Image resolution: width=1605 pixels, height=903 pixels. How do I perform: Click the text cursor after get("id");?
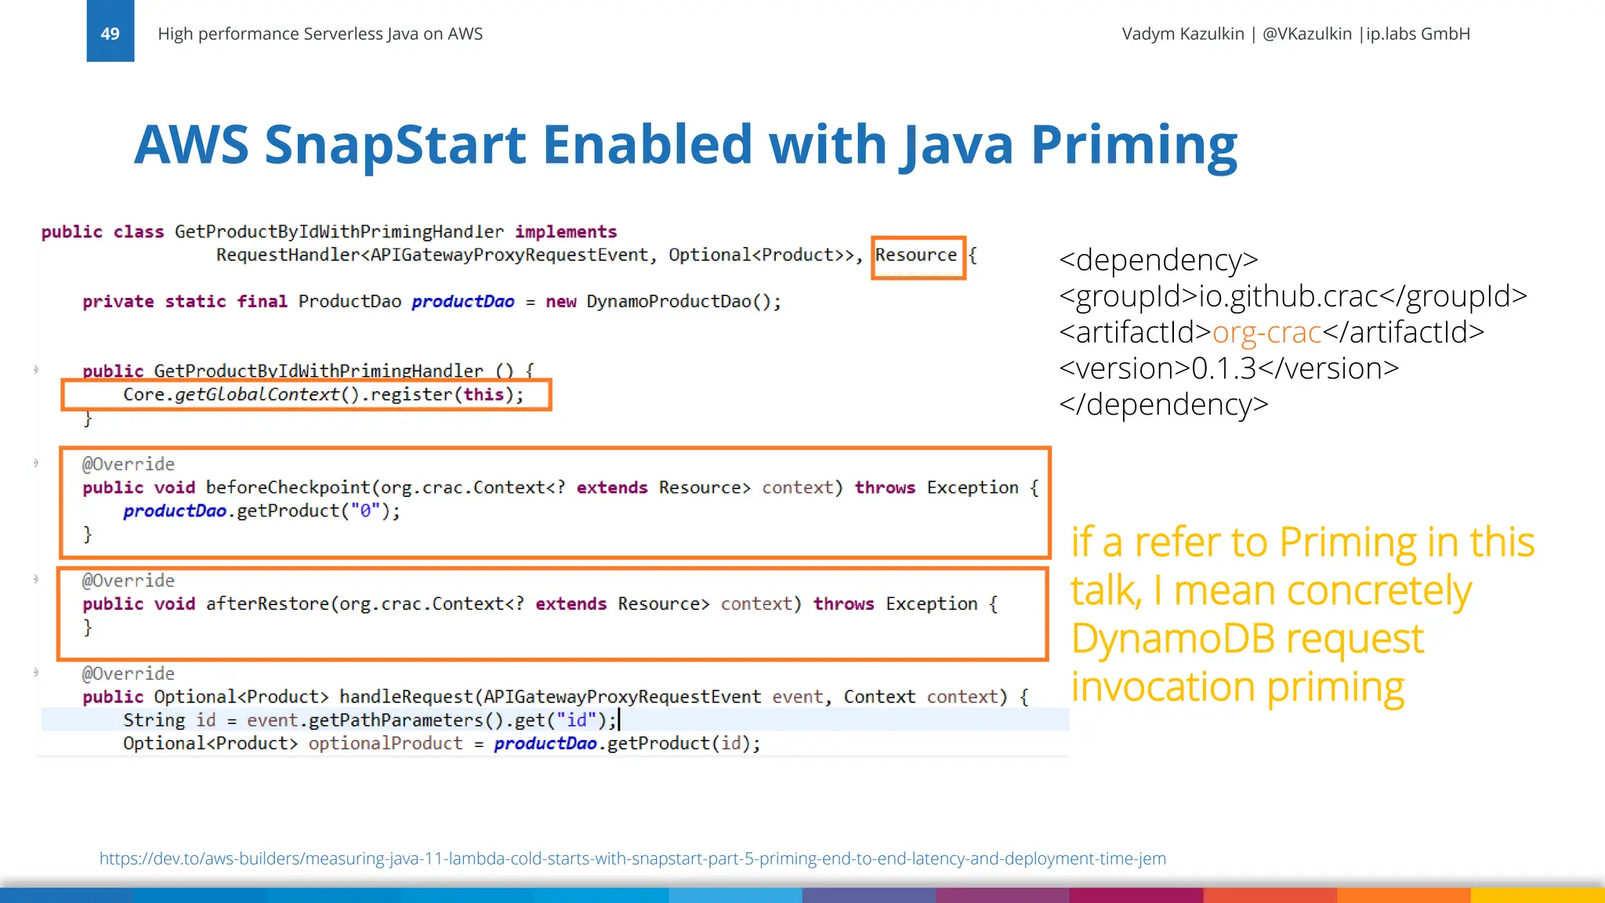619,720
